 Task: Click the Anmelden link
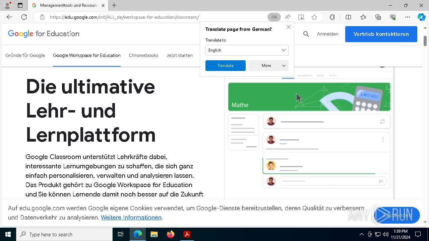click(327, 34)
